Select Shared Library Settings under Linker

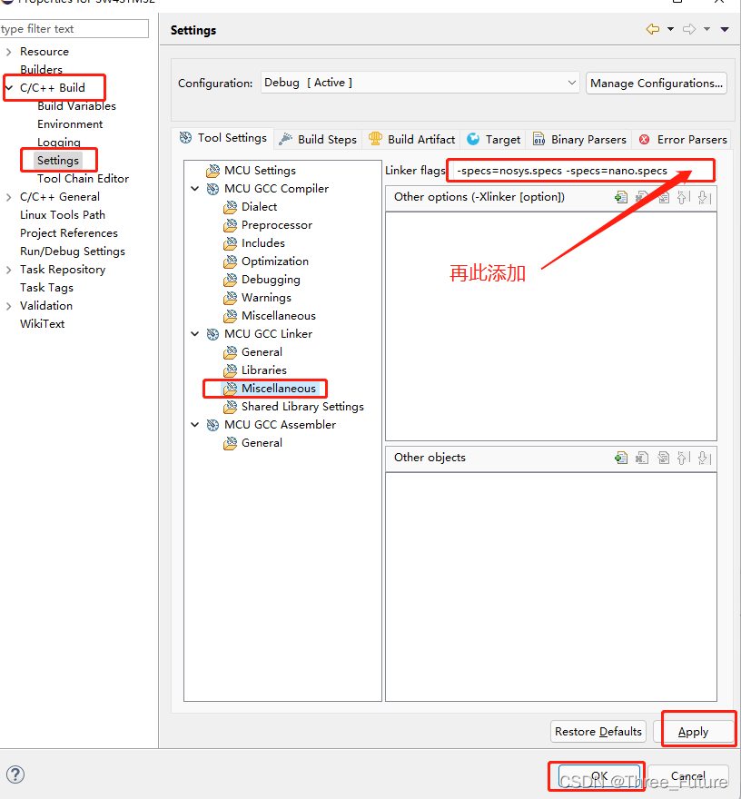click(x=302, y=407)
